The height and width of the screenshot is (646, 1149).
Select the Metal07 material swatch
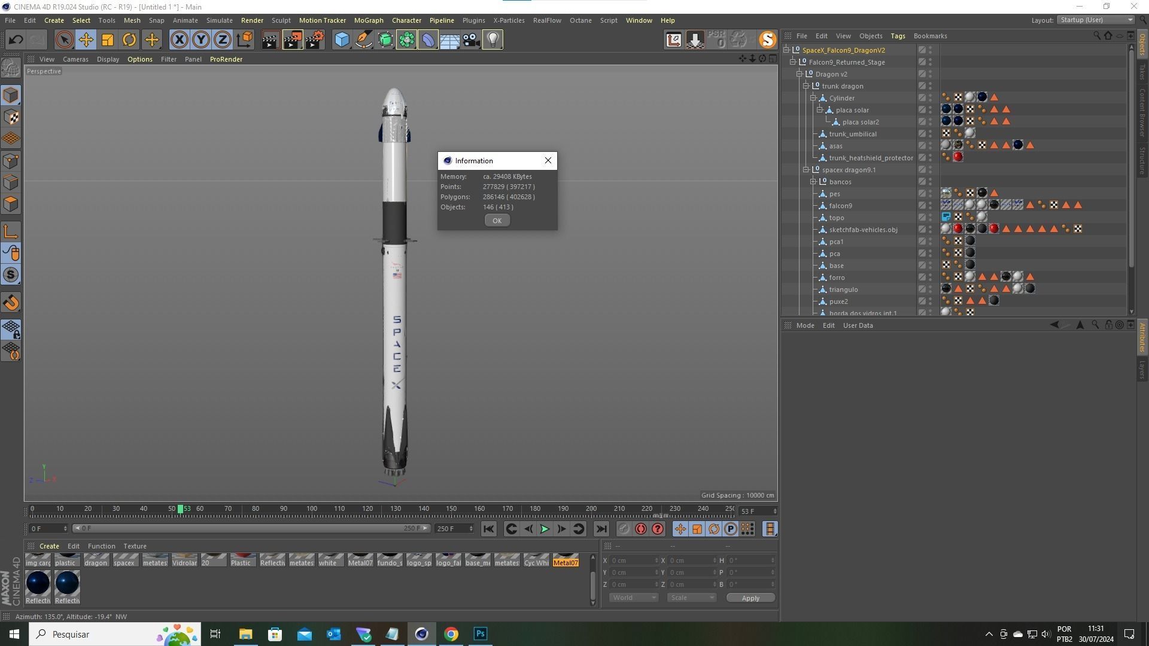pyautogui.click(x=566, y=560)
